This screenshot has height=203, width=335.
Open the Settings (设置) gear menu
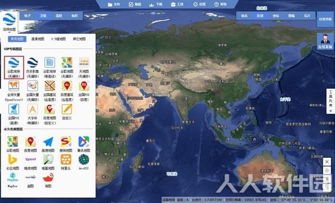pyautogui.click(x=199, y=4)
